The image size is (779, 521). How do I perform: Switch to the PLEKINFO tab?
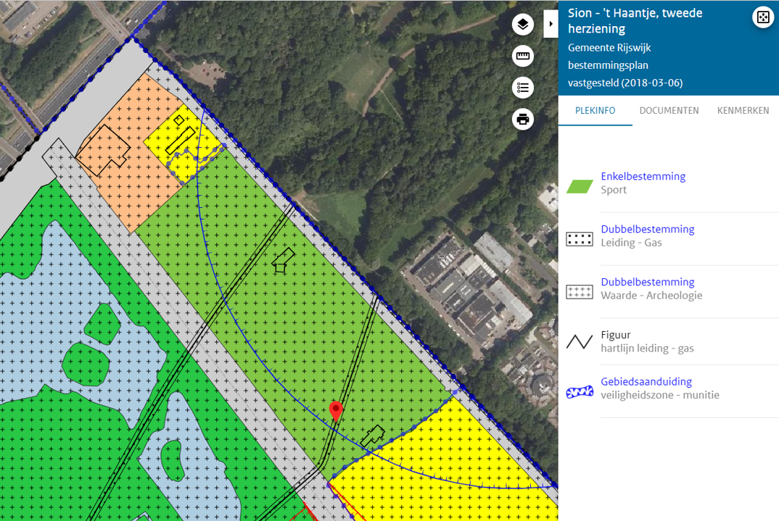(595, 111)
